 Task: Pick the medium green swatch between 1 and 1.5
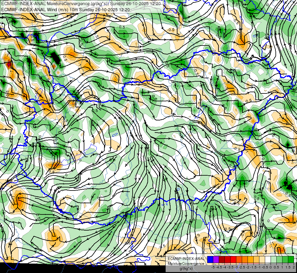click(x=285, y=260)
